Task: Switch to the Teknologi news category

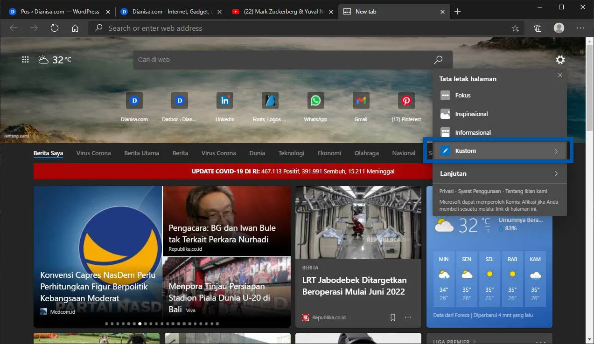Action: click(291, 153)
